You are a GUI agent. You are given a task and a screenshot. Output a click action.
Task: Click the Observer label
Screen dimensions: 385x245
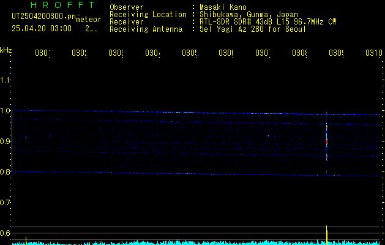pos(127,7)
